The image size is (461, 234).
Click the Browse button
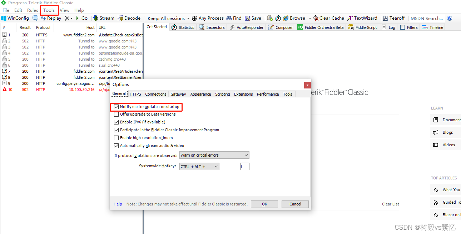[294, 18]
